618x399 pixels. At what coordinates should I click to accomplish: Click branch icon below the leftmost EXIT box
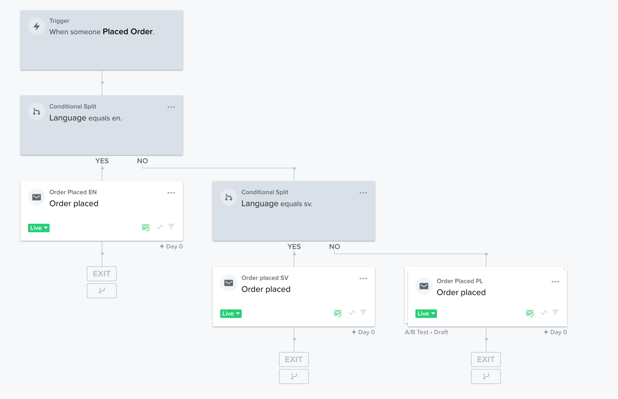102,290
